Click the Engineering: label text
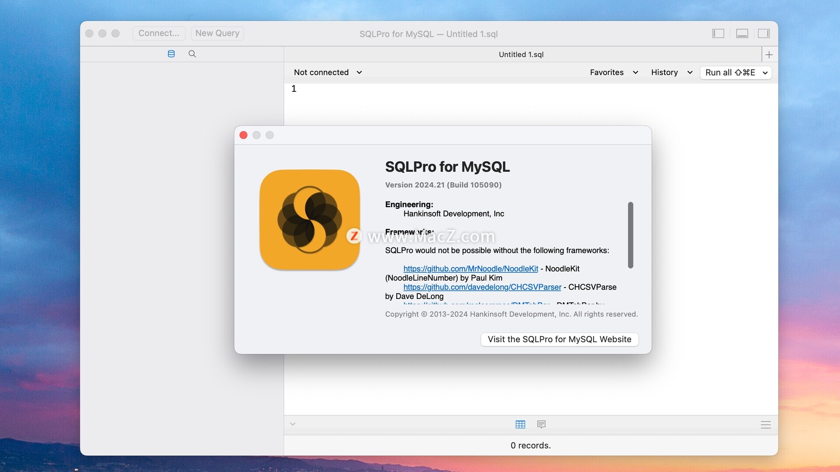840x472 pixels. (x=409, y=205)
